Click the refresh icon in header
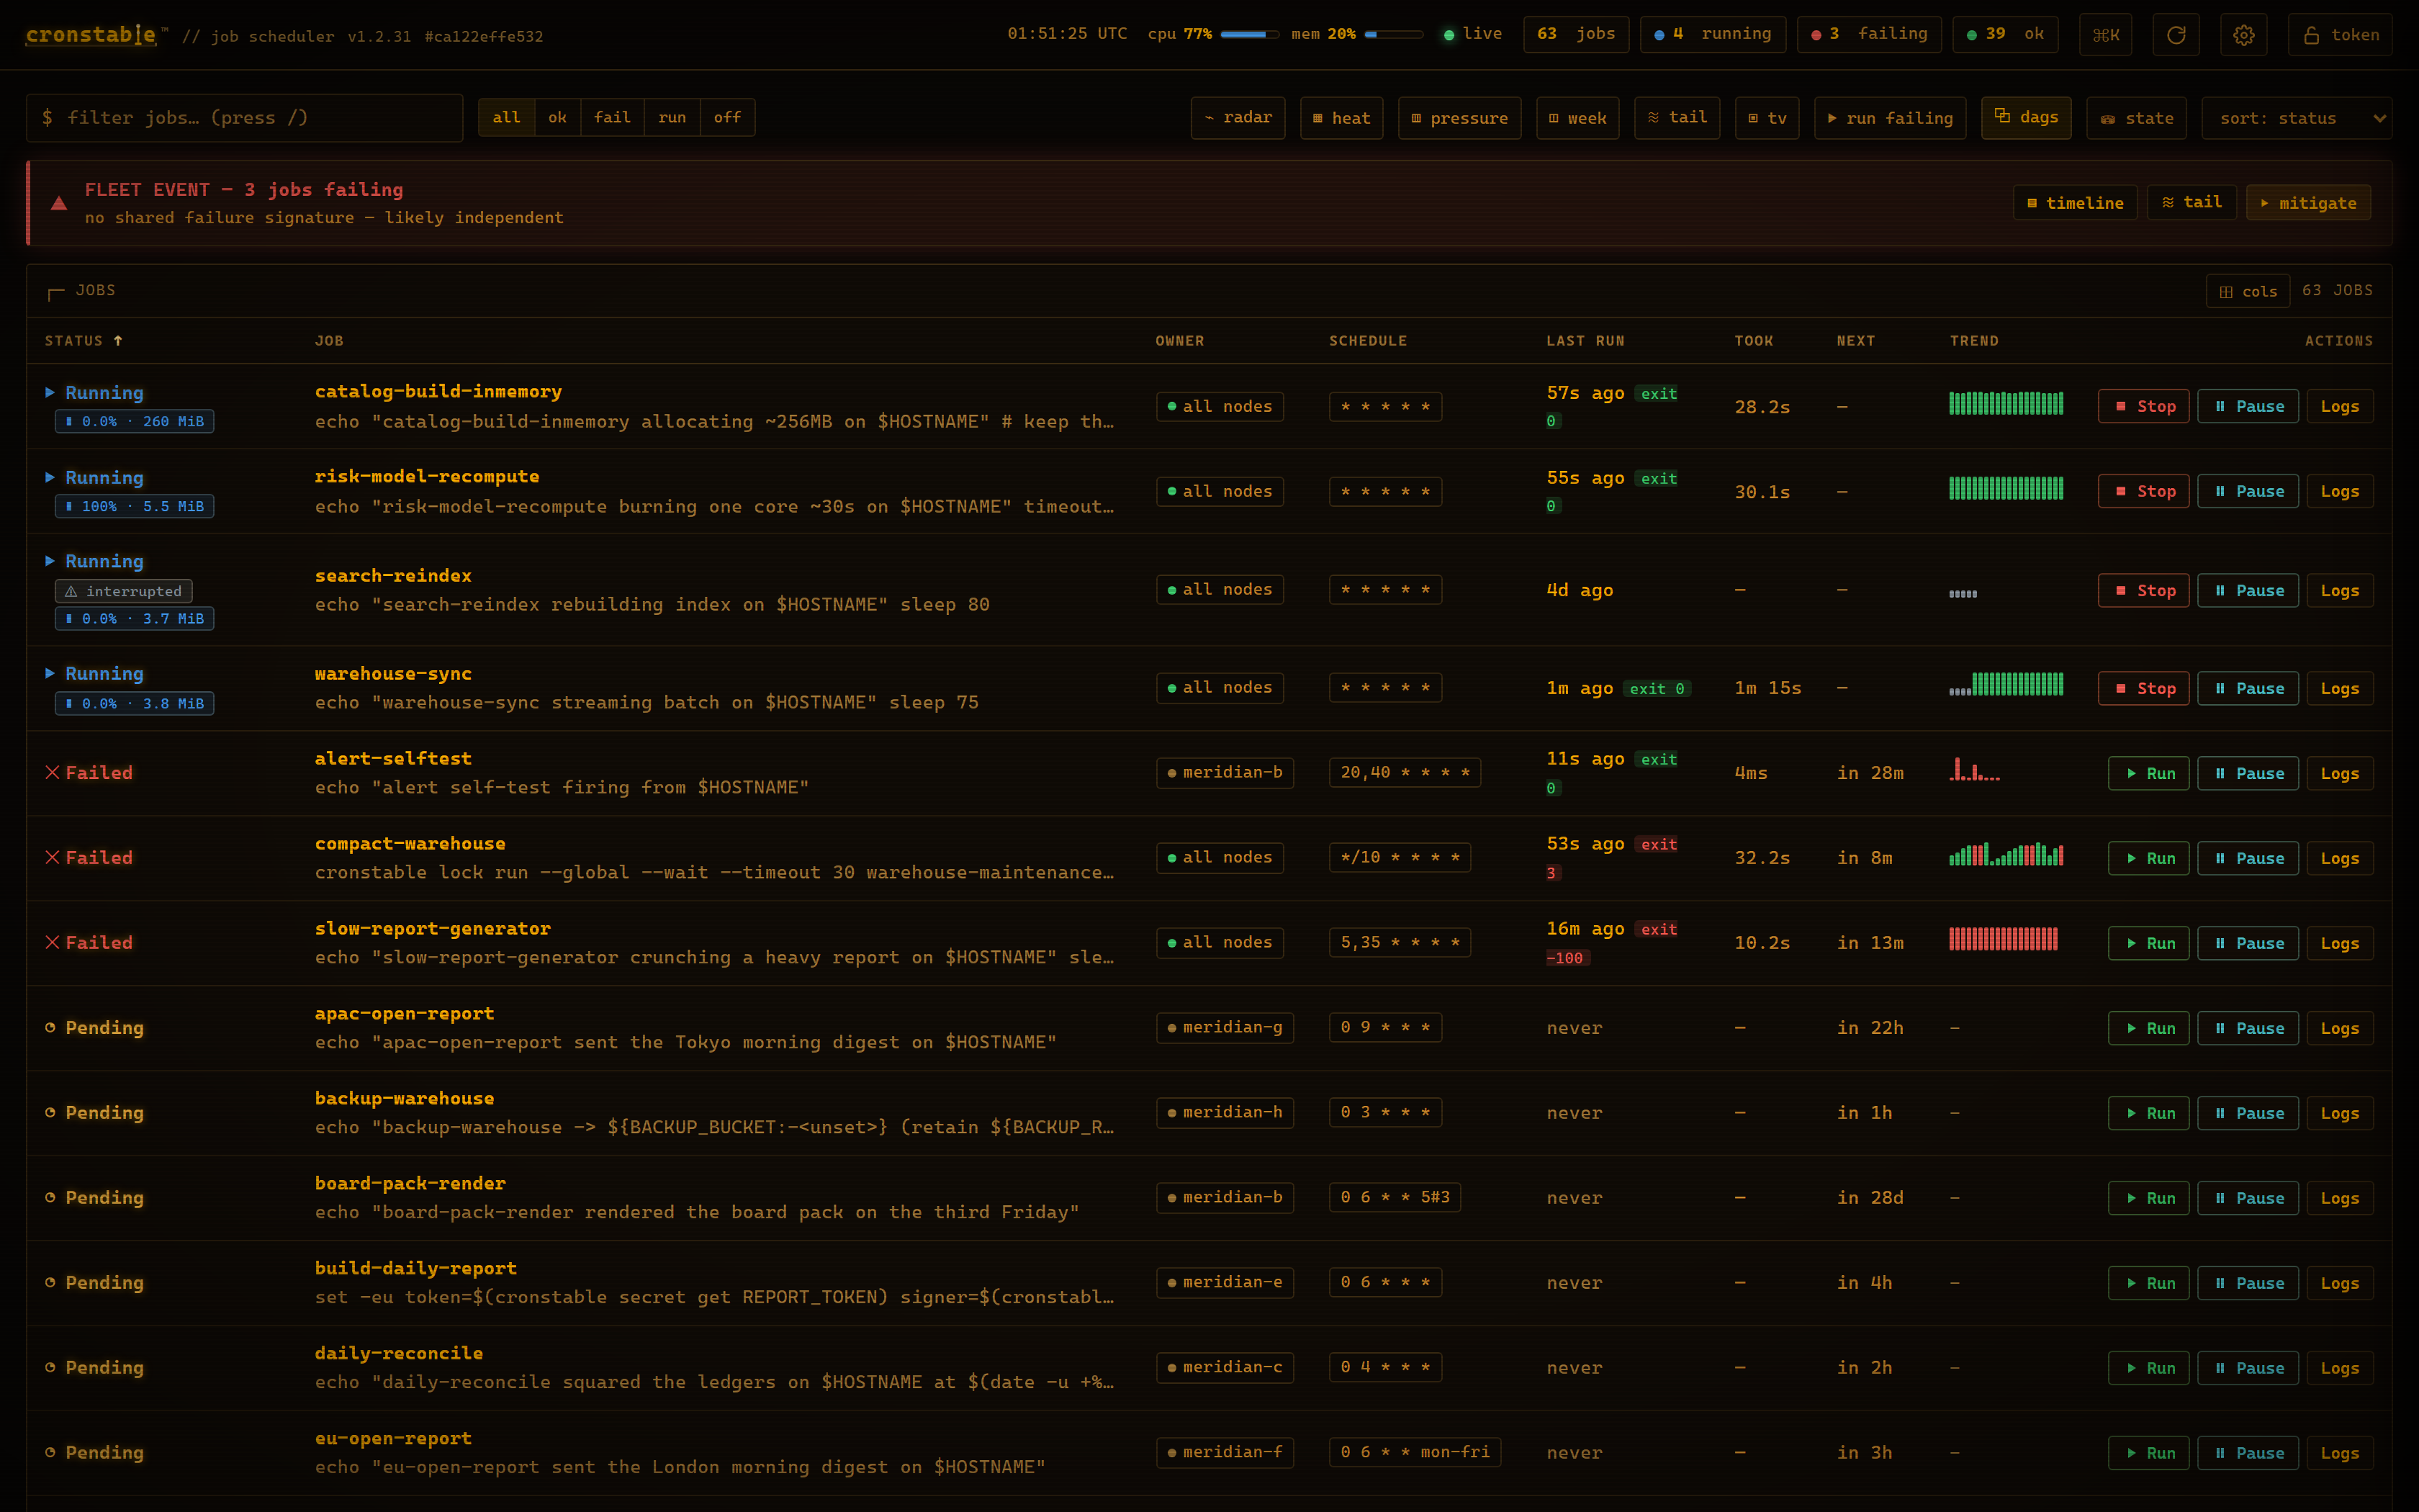 (x=2176, y=35)
